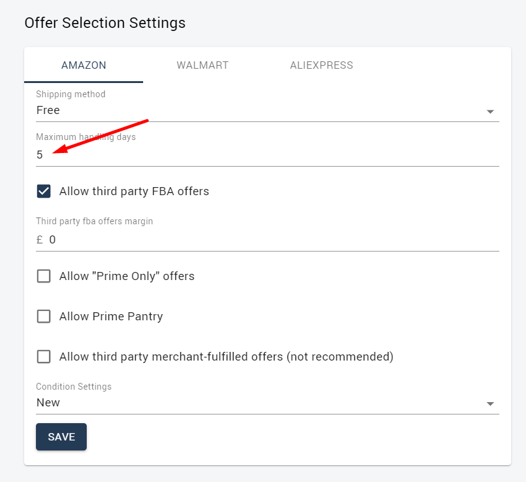The height and width of the screenshot is (482, 526).
Task: Enable Allow "Prime Only" offers checkbox
Action: click(x=43, y=276)
